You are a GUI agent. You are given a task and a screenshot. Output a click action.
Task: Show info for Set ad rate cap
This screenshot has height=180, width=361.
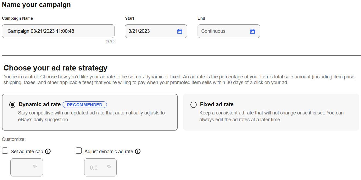[48, 151]
